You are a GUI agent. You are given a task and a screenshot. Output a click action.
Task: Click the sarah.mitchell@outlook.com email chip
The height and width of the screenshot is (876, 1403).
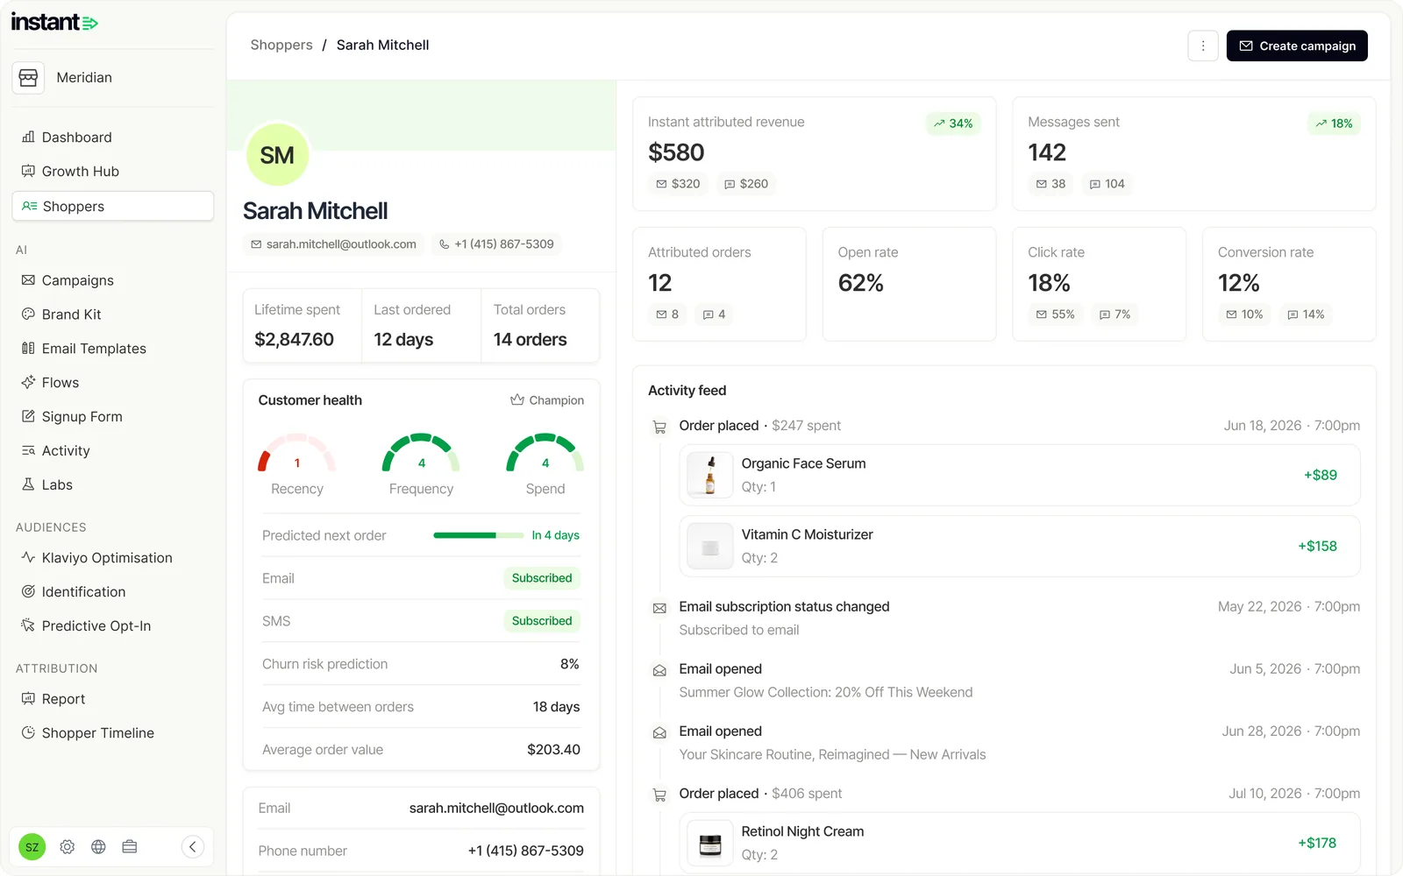coord(333,244)
